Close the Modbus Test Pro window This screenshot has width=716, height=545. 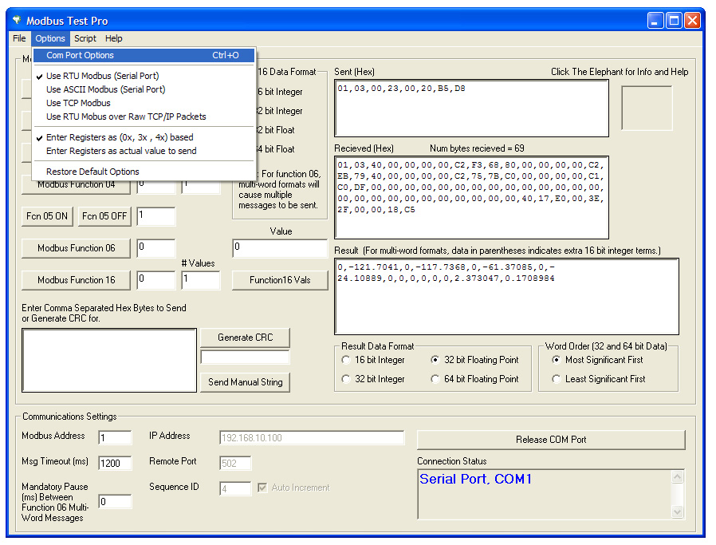pyautogui.click(x=693, y=21)
